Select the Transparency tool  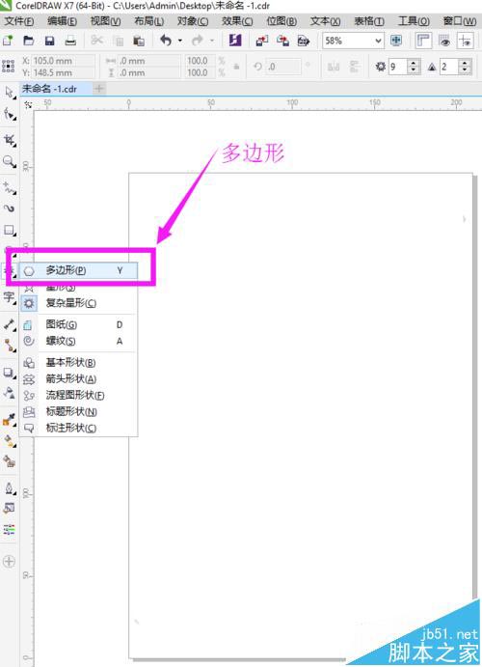click(9, 393)
